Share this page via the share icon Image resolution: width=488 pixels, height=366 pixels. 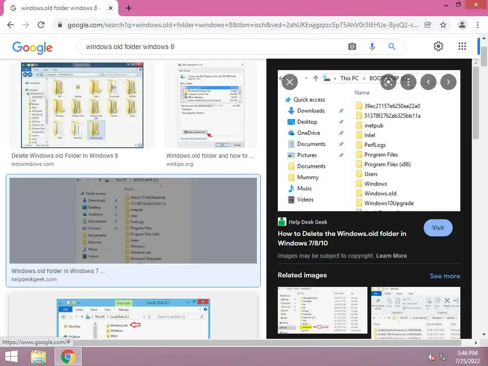tap(428, 25)
